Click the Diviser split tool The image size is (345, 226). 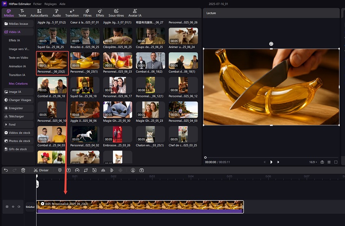tap(41, 170)
